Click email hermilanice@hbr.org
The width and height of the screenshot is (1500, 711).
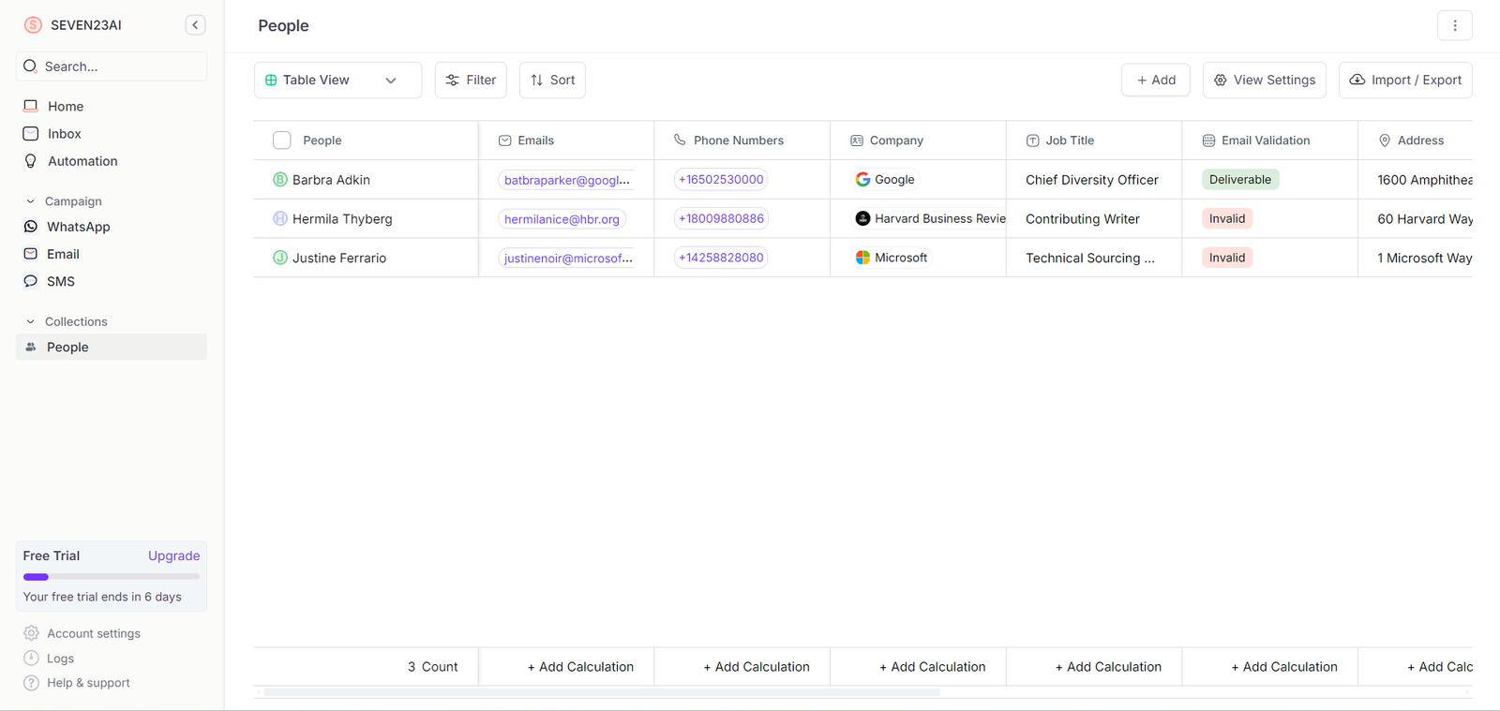pyautogui.click(x=562, y=218)
